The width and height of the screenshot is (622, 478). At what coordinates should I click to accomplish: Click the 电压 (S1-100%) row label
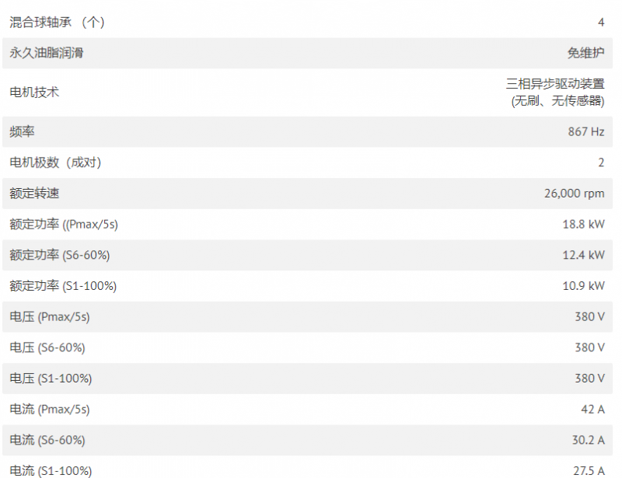tap(51, 379)
